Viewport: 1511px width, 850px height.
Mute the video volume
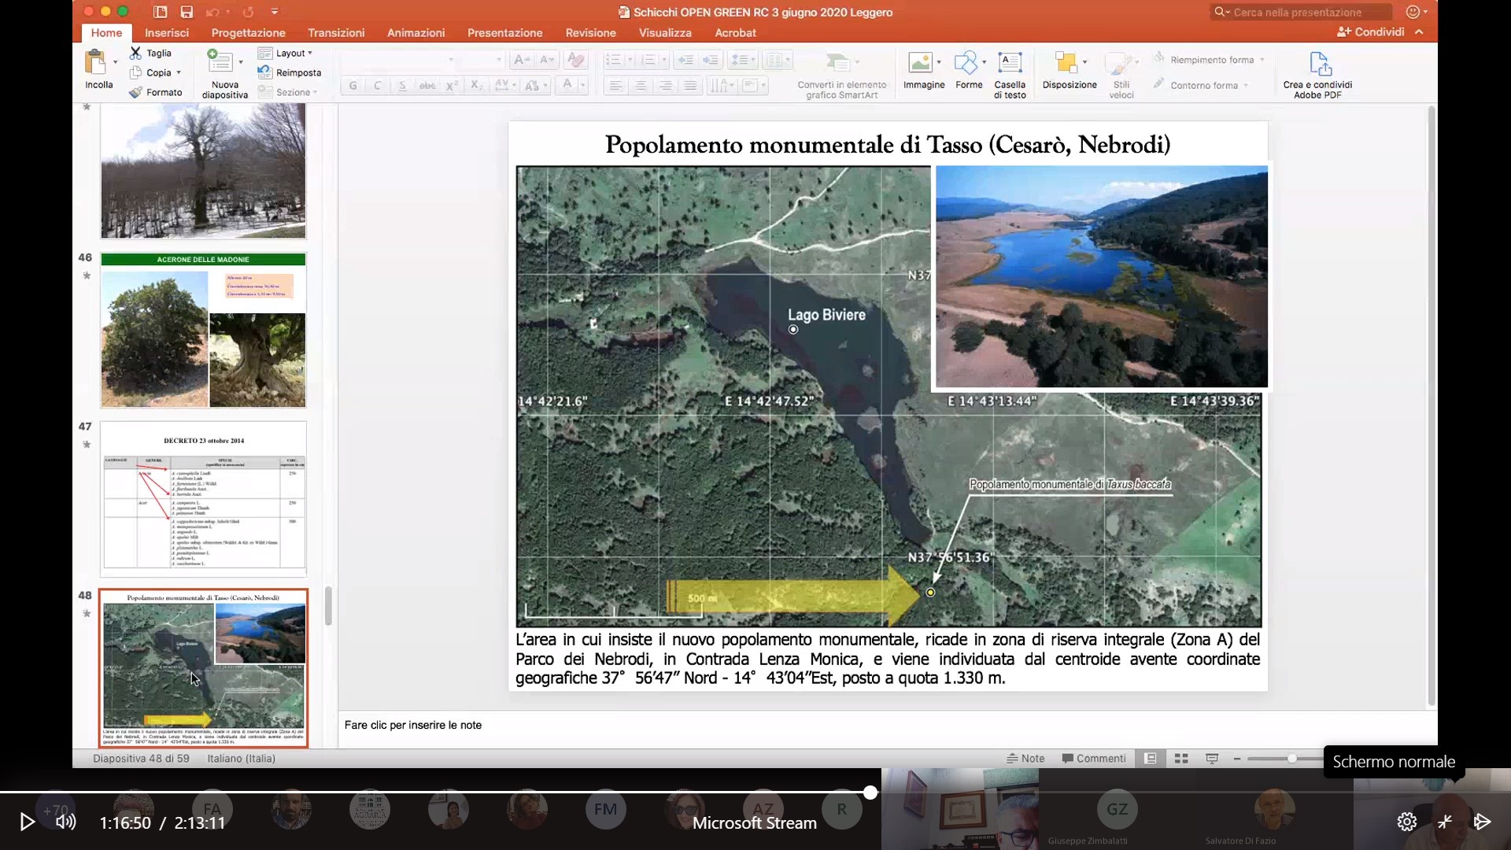click(66, 822)
